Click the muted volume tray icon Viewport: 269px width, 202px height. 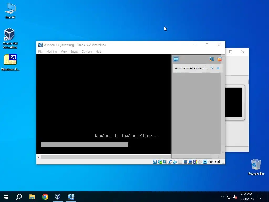[x=235, y=197]
